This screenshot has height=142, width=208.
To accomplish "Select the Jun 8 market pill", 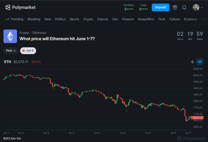I will (28, 51).
